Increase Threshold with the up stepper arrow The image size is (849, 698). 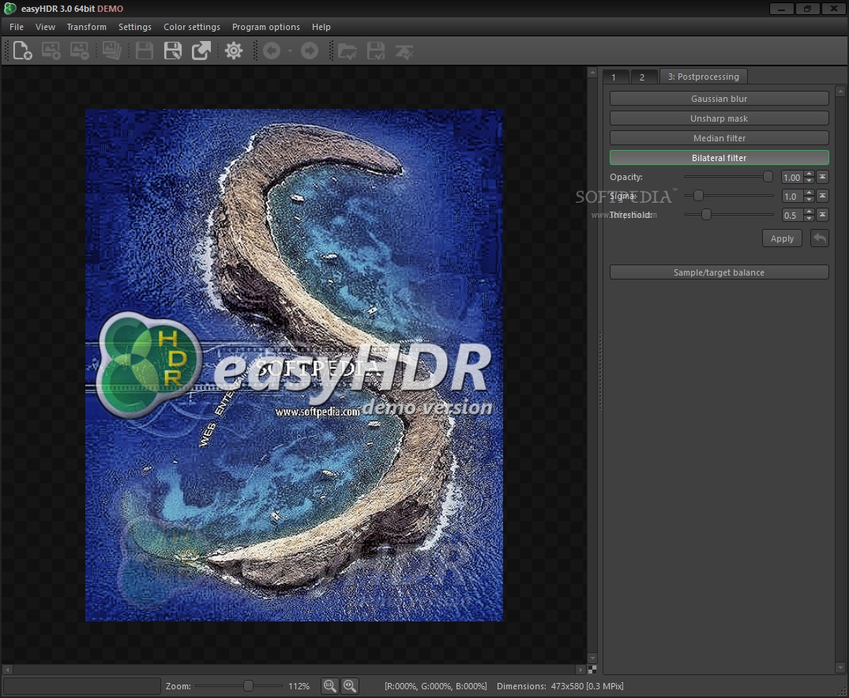[x=810, y=212]
